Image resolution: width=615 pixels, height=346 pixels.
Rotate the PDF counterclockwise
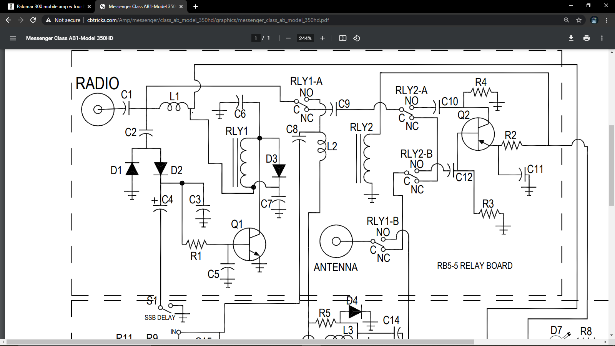[356, 38]
